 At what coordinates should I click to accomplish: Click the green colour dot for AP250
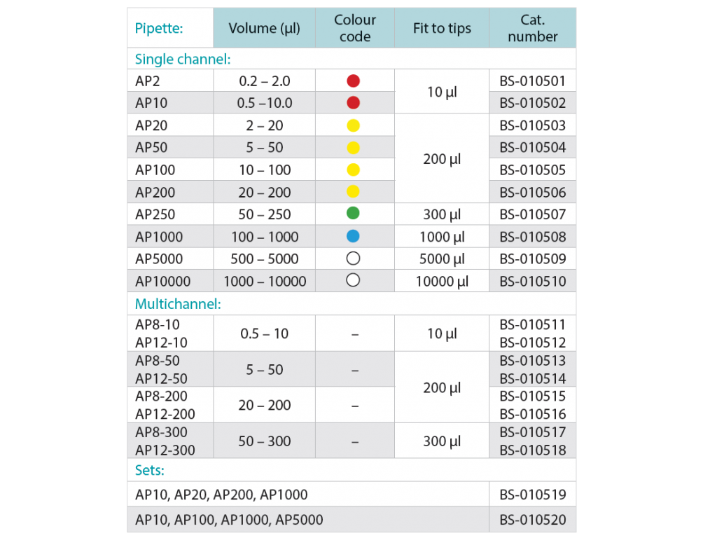tap(353, 214)
